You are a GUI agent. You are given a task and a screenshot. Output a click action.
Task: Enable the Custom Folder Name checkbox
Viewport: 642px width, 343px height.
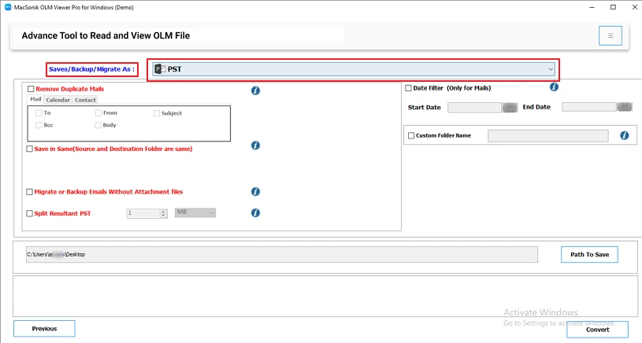(x=411, y=136)
